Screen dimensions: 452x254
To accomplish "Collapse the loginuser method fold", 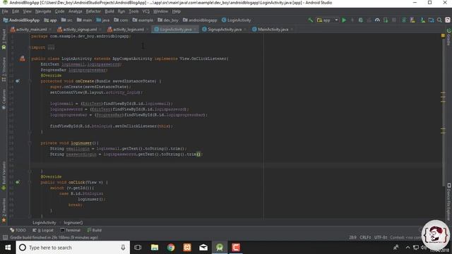I will [30, 143].
